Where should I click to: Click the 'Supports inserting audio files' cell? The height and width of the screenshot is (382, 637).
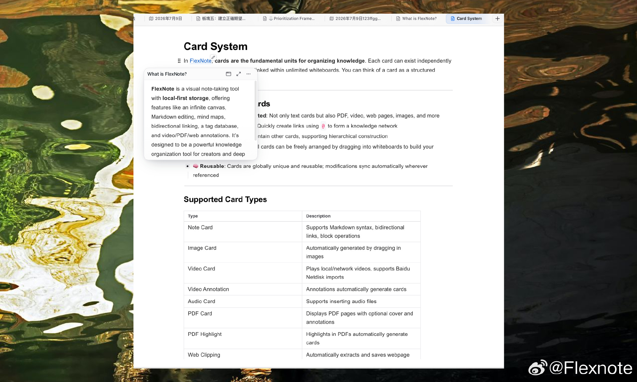tap(361, 301)
